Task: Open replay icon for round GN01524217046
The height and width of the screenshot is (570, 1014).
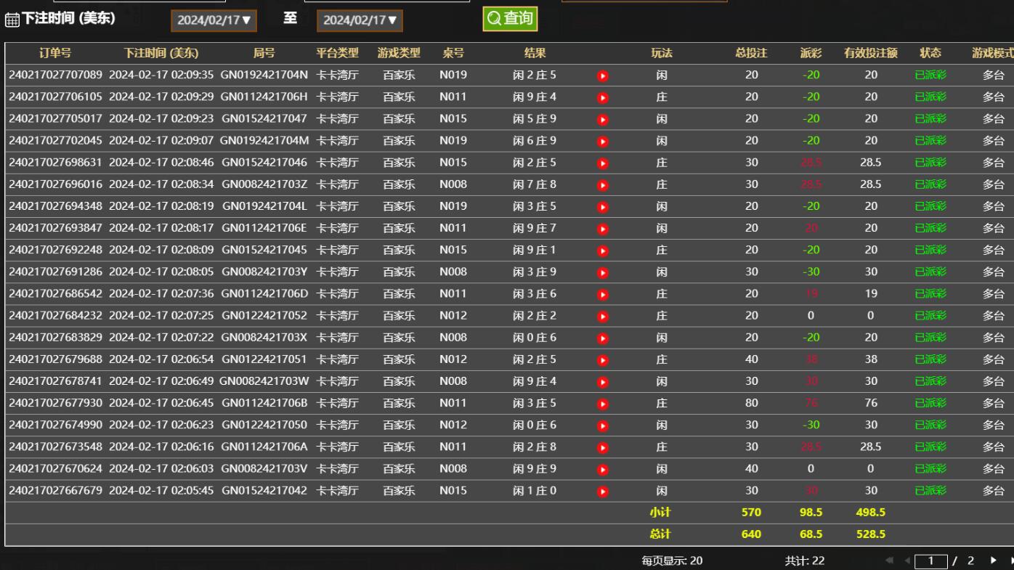Action: coord(602,163)
